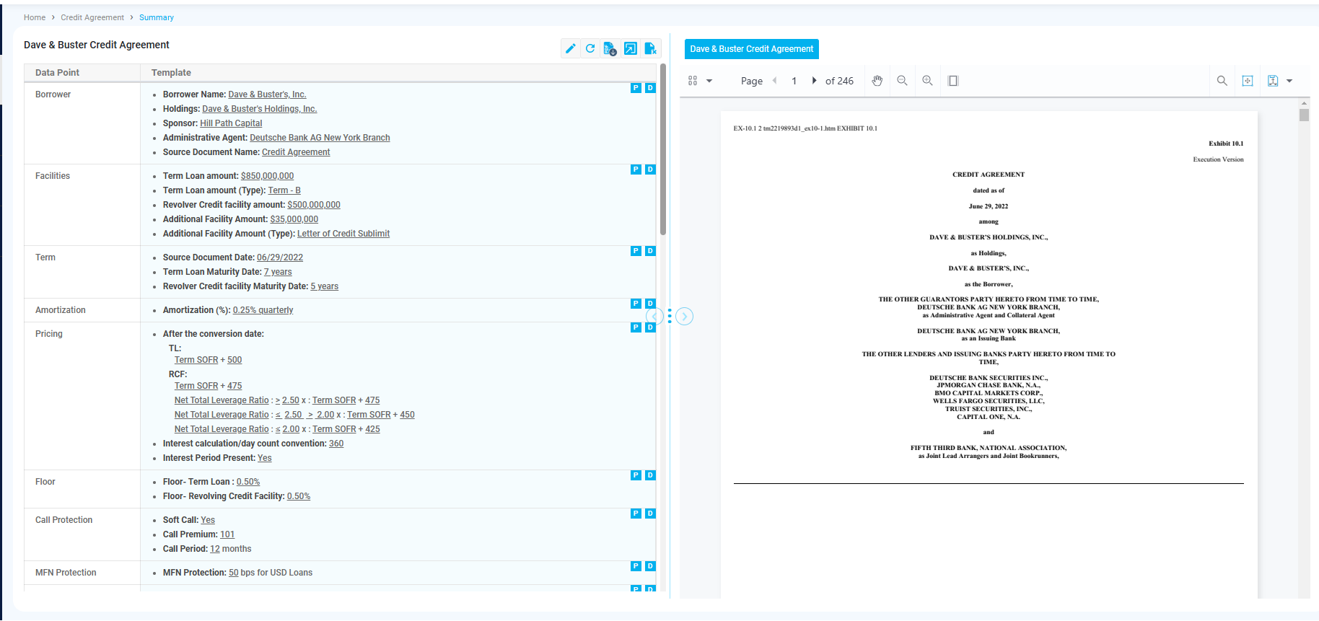Click P badge in Borrower row
Screen dimensions: 1319x621
pos(636,88)
